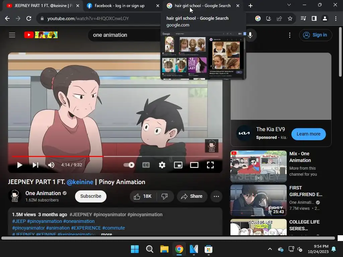Click the YouTube logo
The width and height of the screenshot is (343, 257).
click(x=41, y=35)
